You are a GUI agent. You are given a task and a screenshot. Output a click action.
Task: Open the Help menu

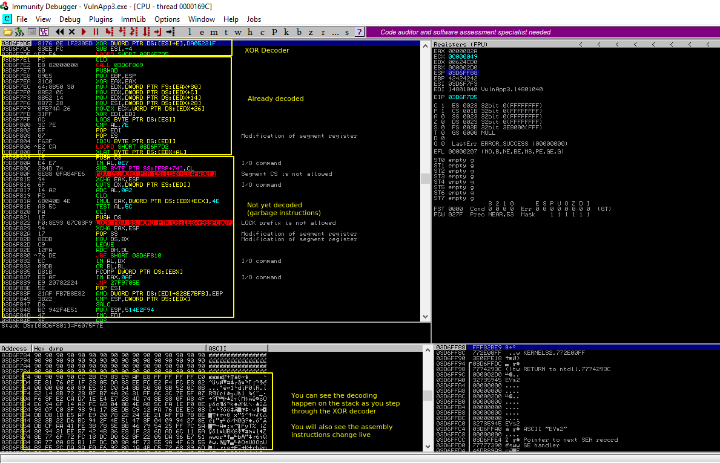tap(231, 19)
